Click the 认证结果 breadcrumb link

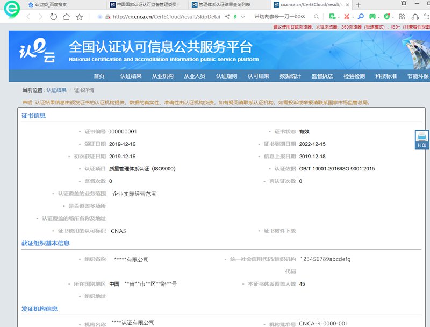[56, 90]
